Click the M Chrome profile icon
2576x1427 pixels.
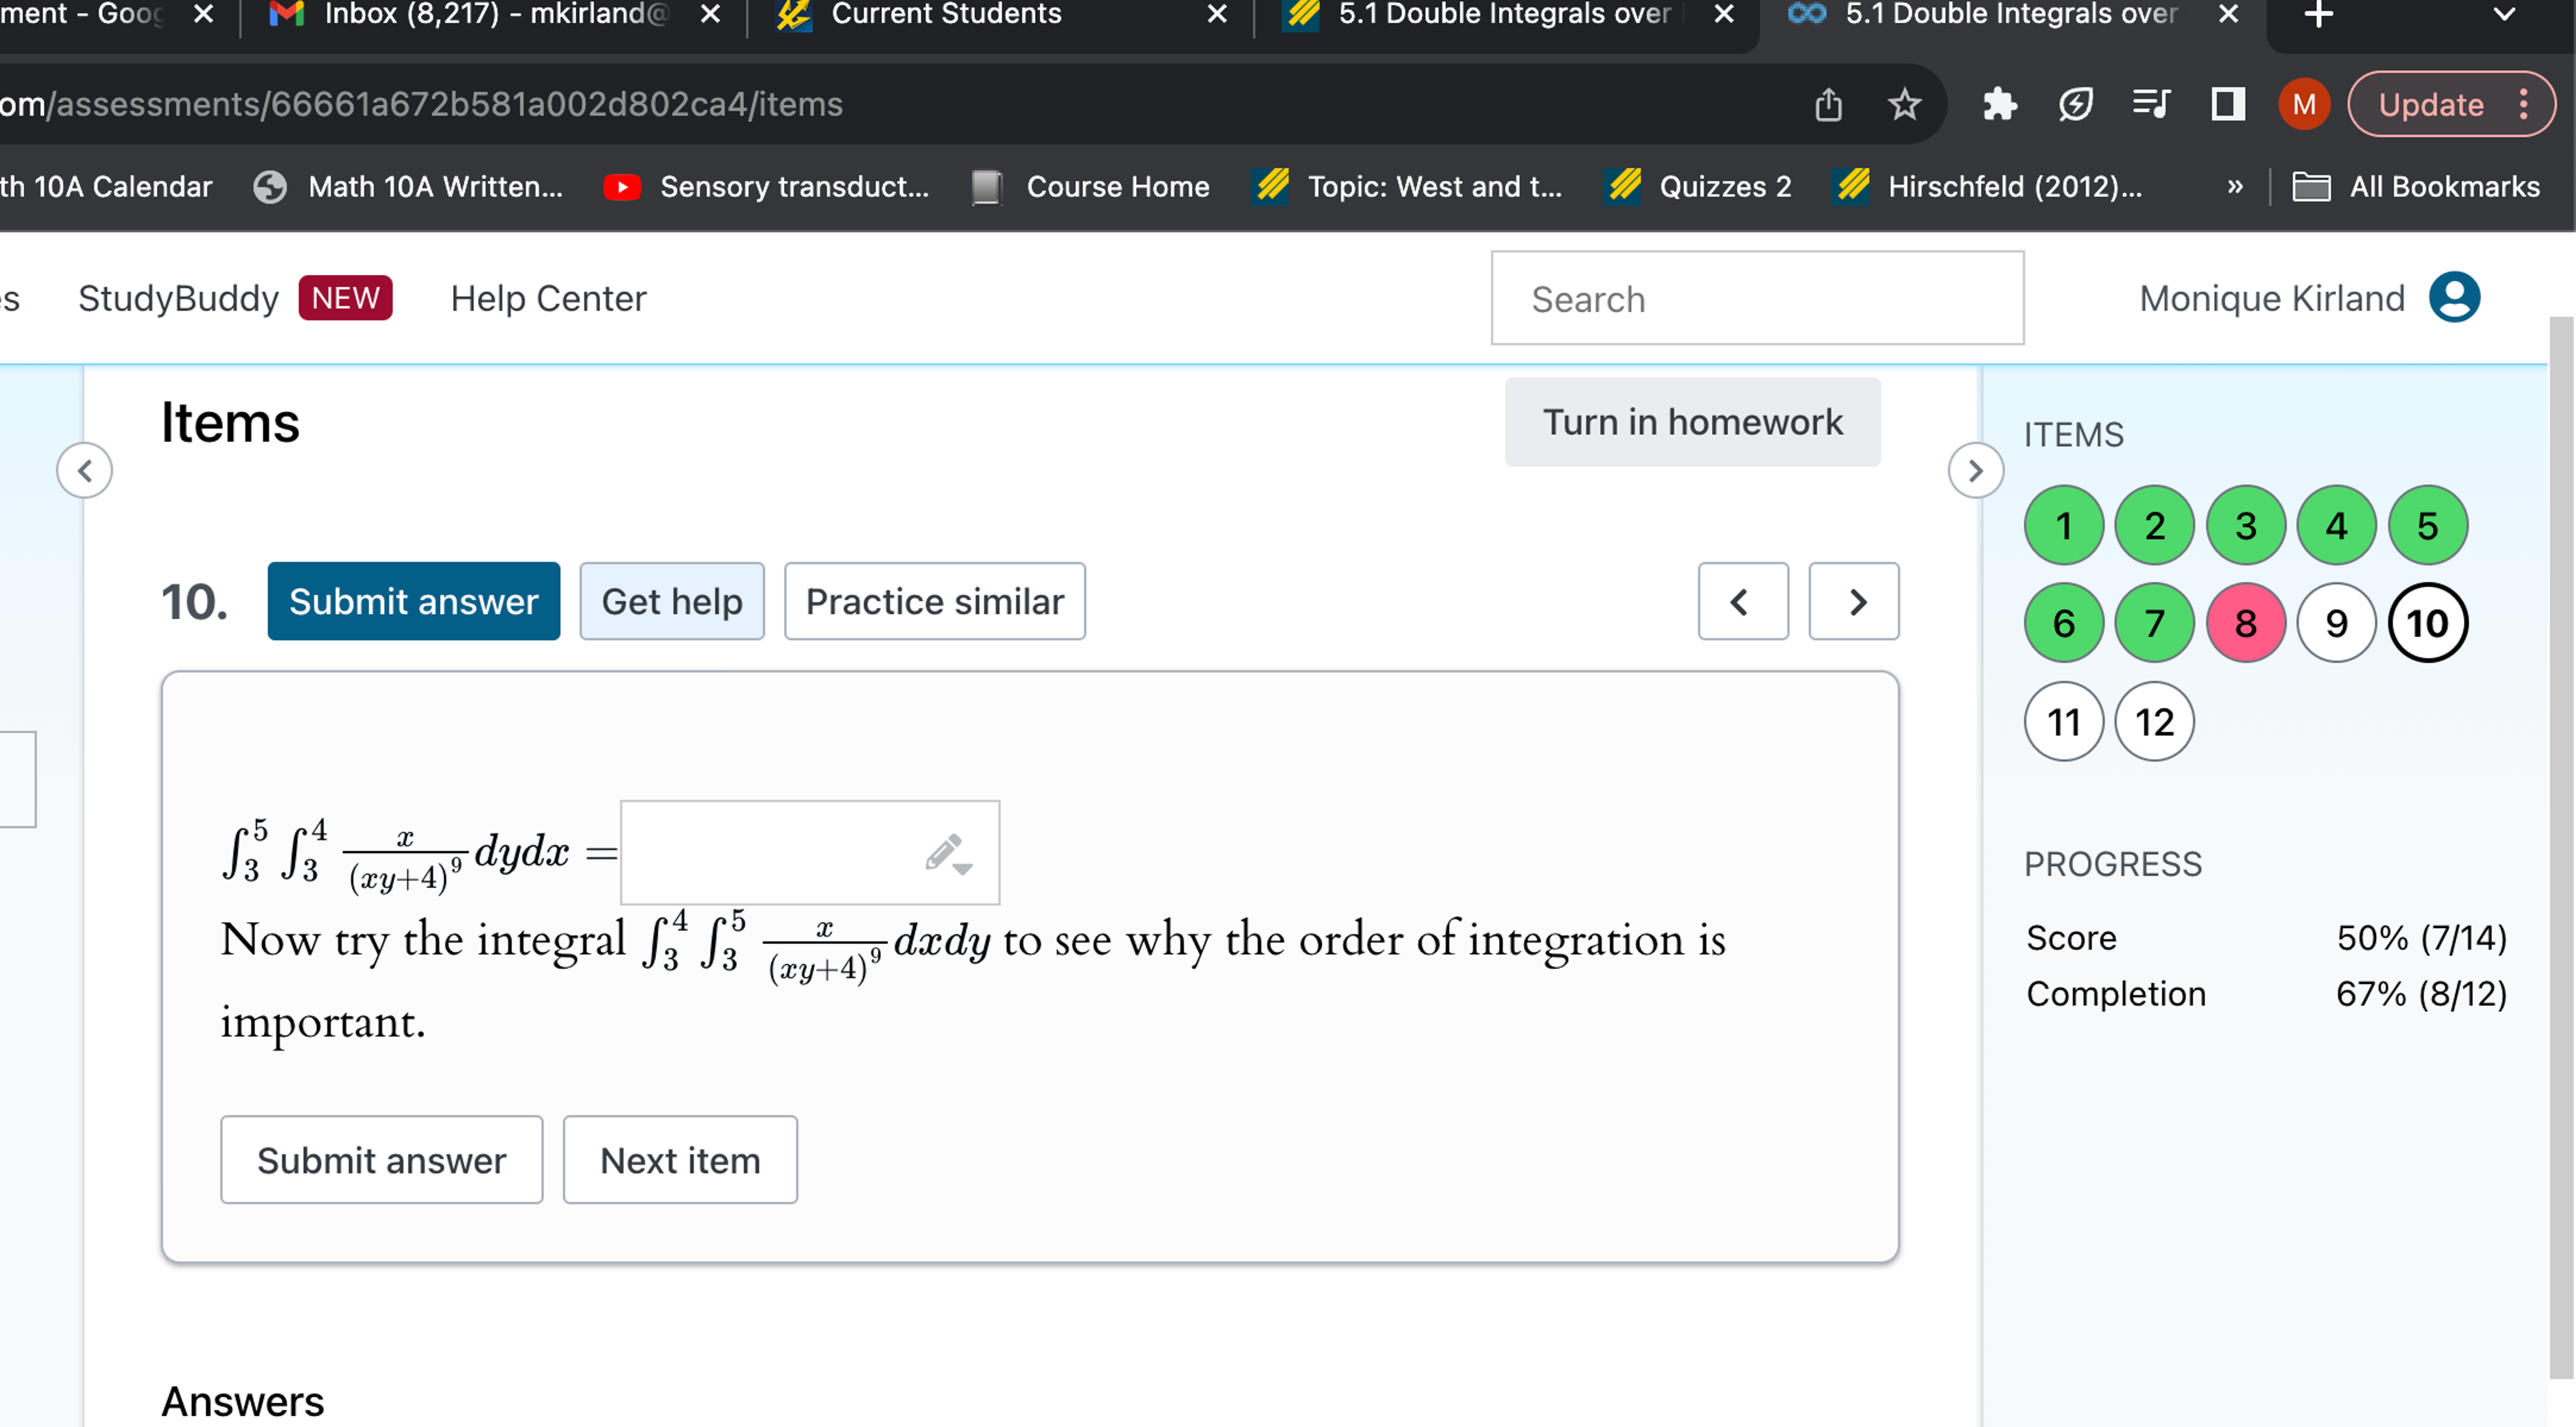pos(2304,103)
